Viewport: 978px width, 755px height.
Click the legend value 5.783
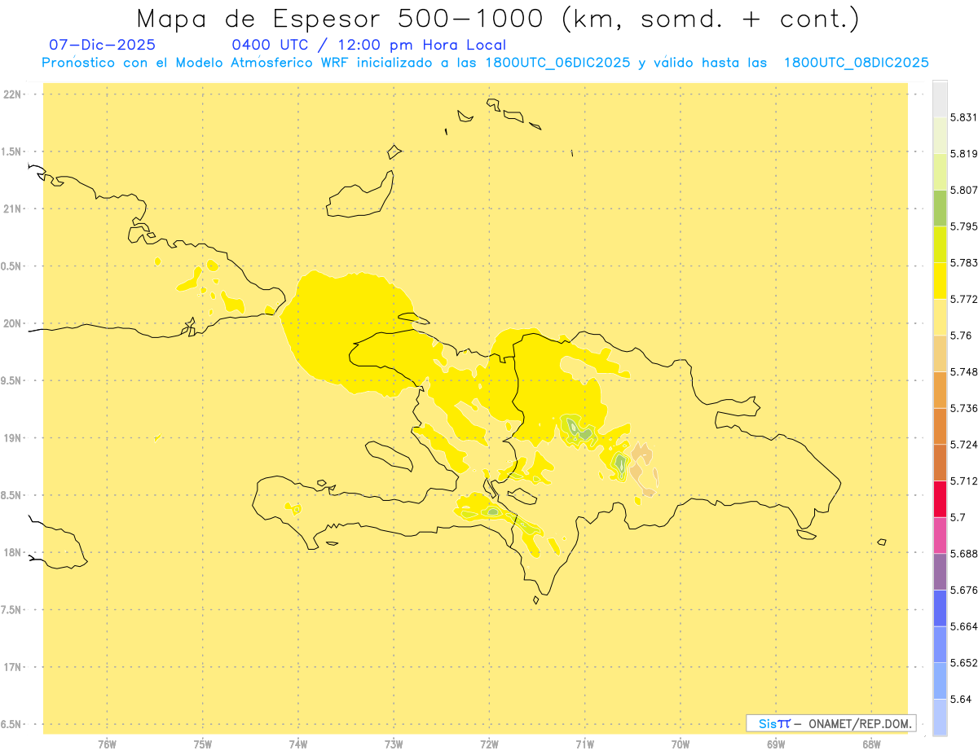[x=963, y=263]
